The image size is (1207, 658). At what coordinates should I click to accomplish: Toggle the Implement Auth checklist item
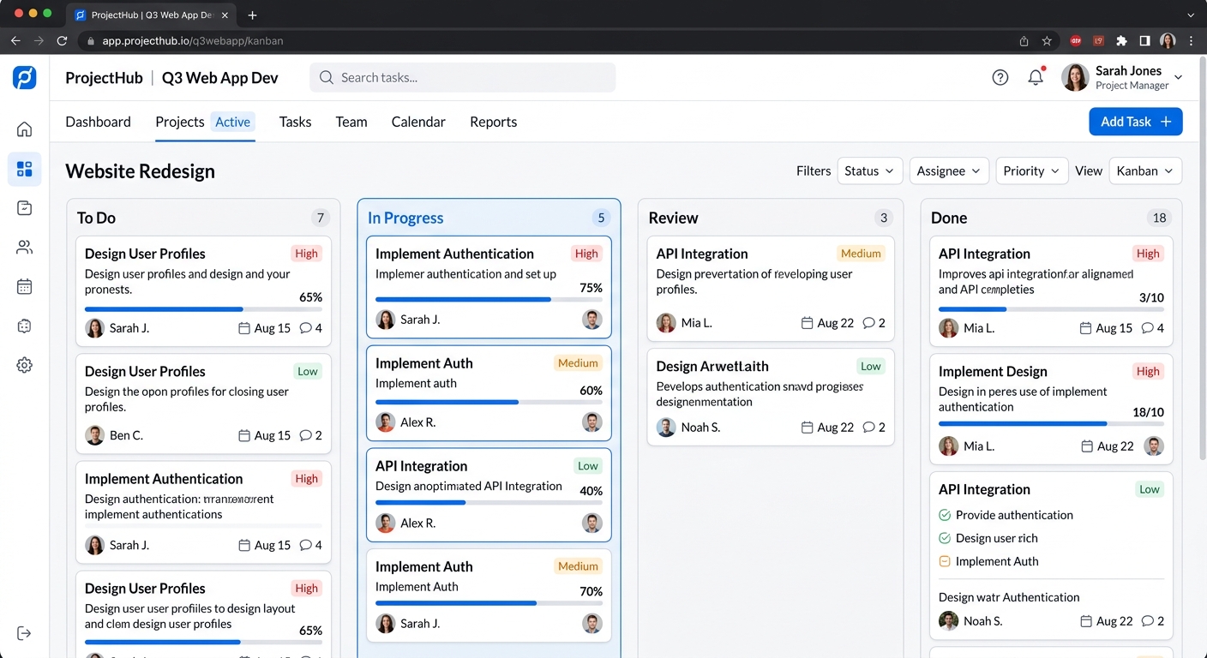coord(944,561)
